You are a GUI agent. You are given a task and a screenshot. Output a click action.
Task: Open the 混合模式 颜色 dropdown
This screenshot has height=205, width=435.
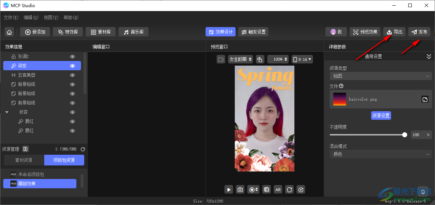381,154
